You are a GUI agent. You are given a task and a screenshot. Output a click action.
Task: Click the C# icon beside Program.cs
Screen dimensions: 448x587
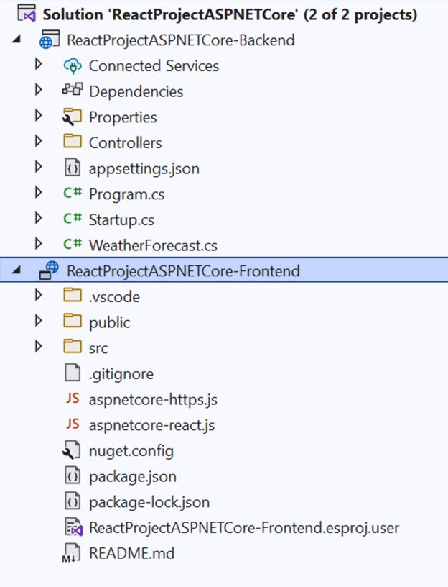(x=73, y=194)
